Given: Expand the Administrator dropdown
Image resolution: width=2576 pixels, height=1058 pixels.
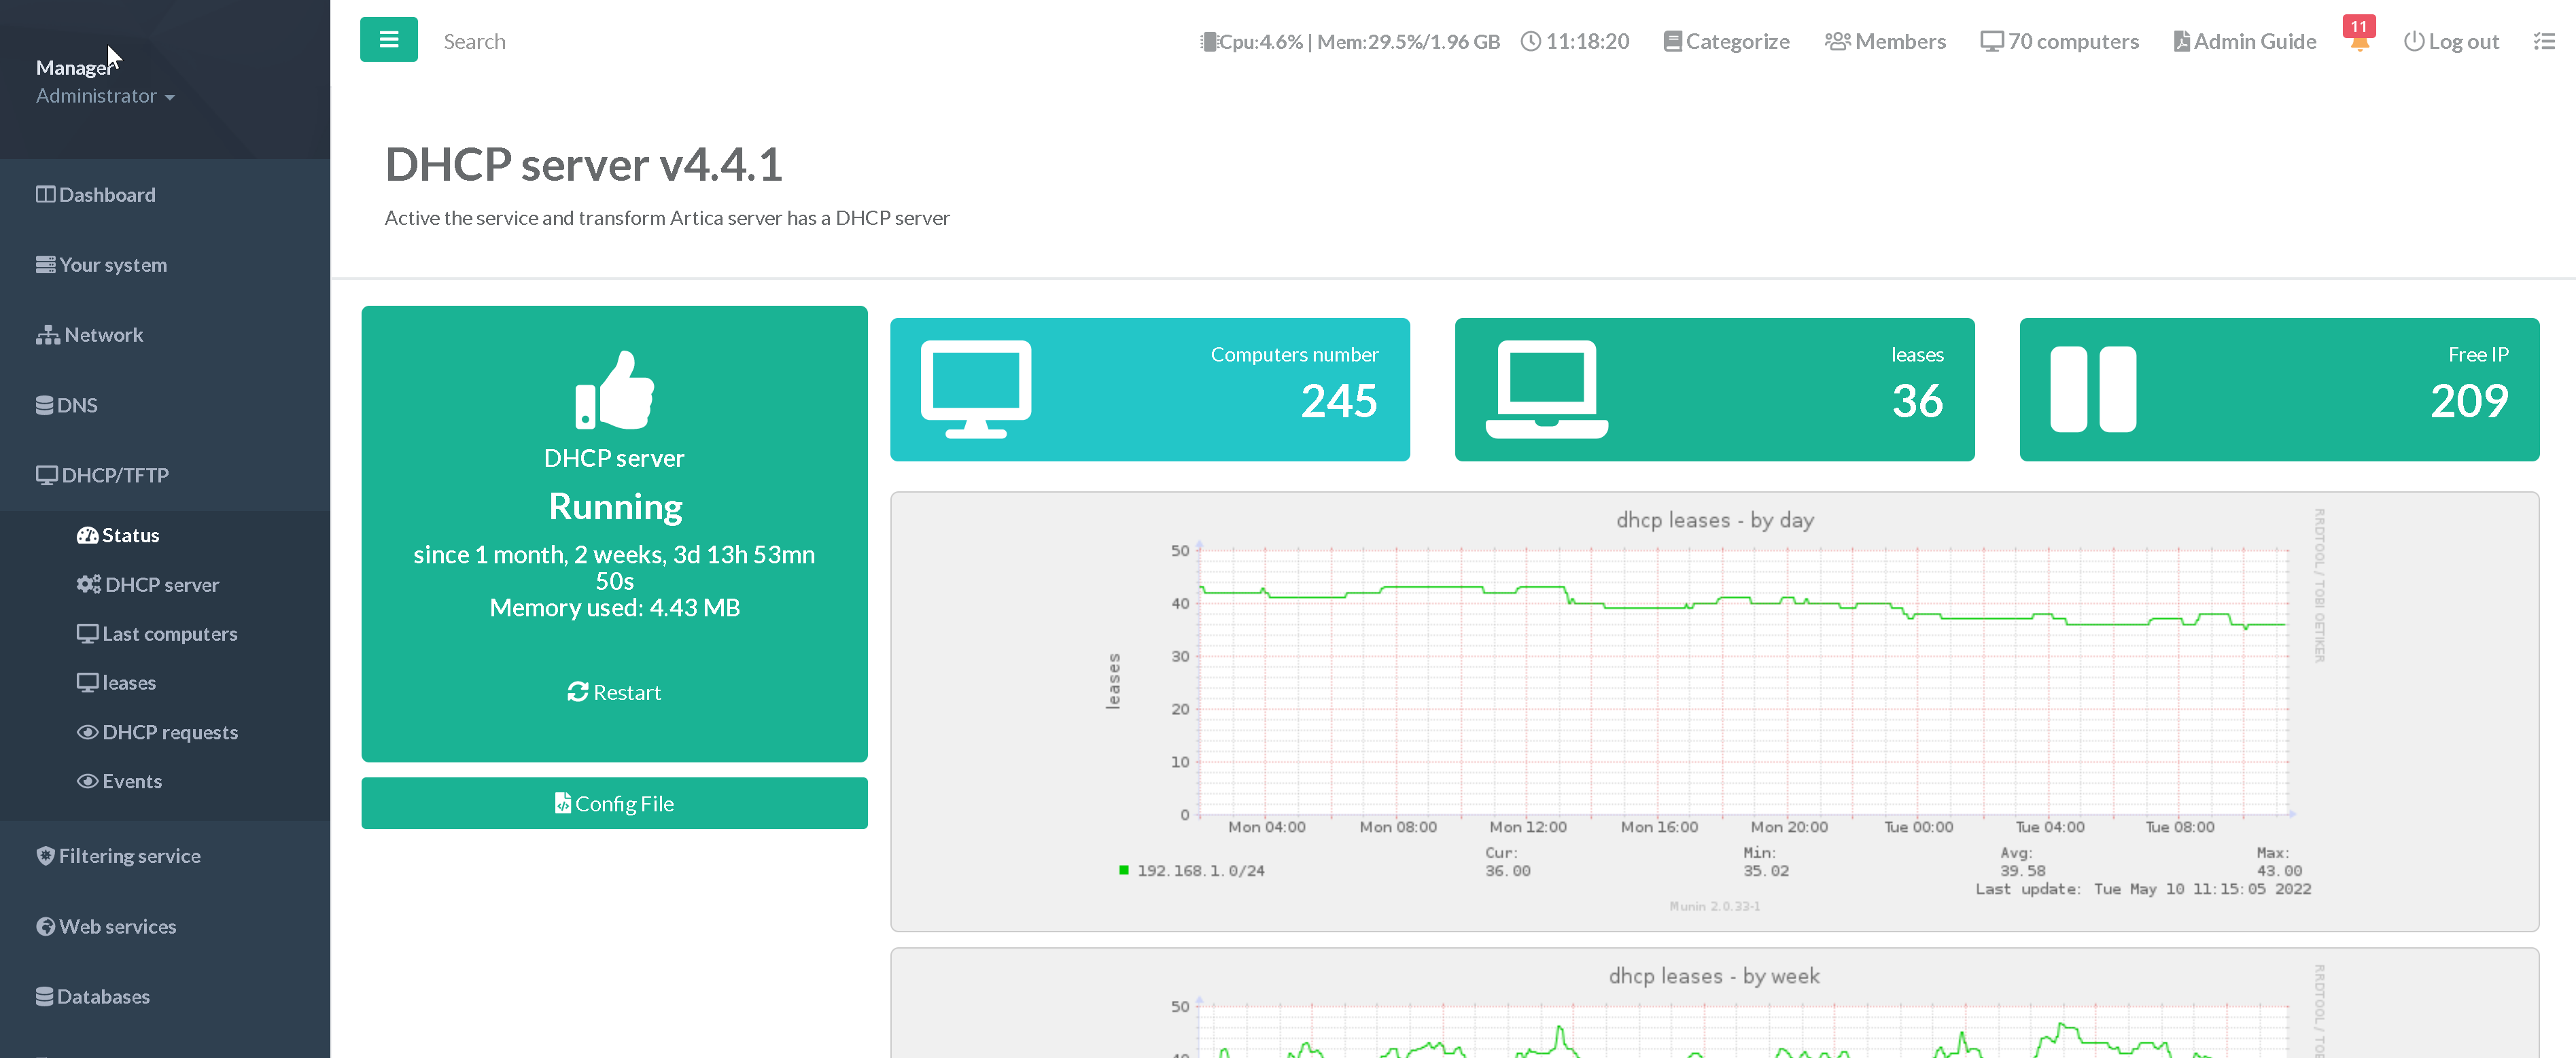Looking at the screenshot, I should click(105, 96).
